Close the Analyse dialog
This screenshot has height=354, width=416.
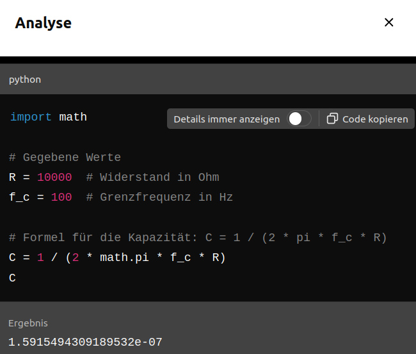point(388,22)
